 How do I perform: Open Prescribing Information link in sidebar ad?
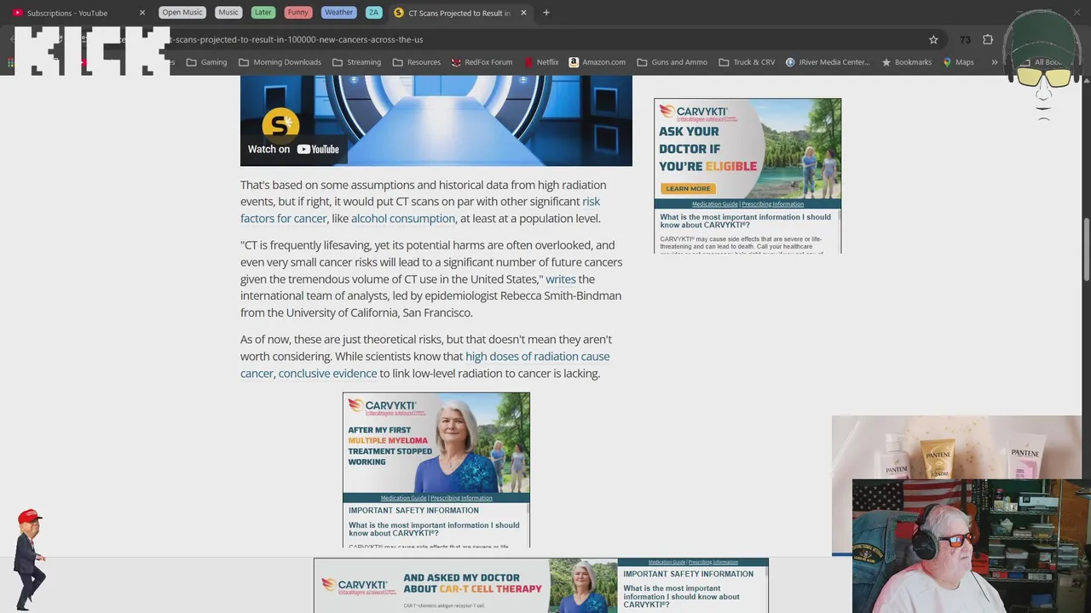tap(773, 204)
